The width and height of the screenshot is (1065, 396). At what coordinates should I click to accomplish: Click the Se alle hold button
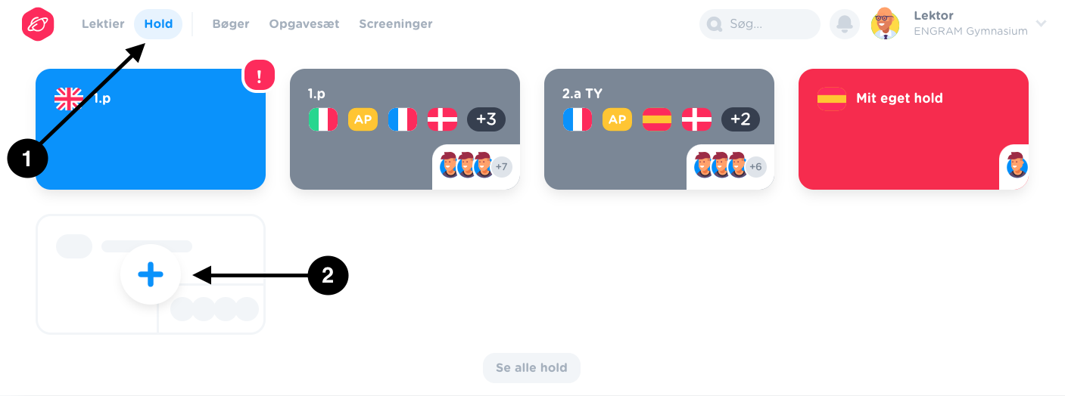531,368
